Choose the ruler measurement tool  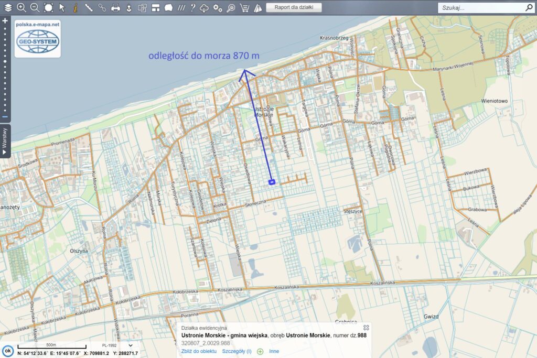click(89, 7)
